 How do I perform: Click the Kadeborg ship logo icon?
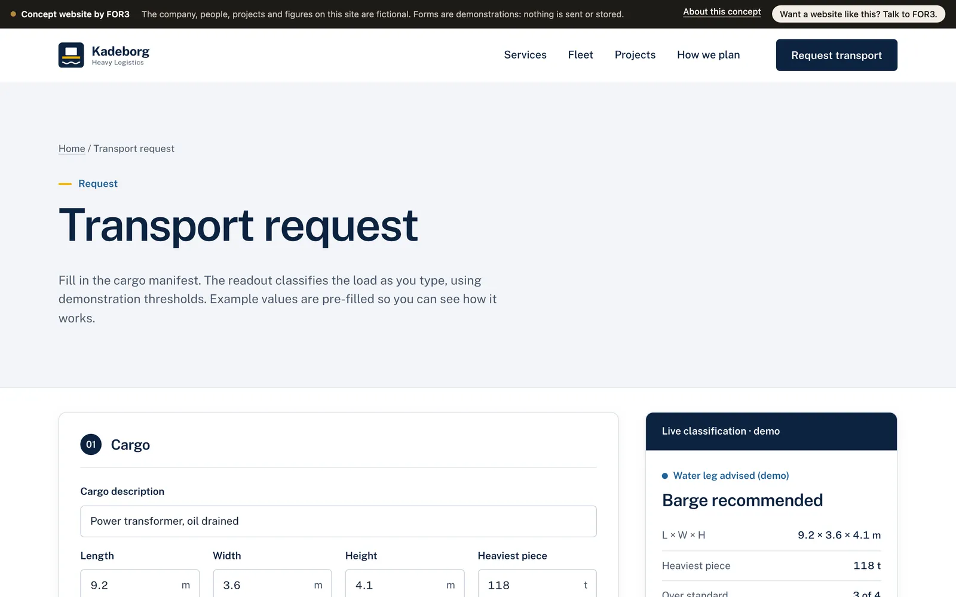[71, 55]
